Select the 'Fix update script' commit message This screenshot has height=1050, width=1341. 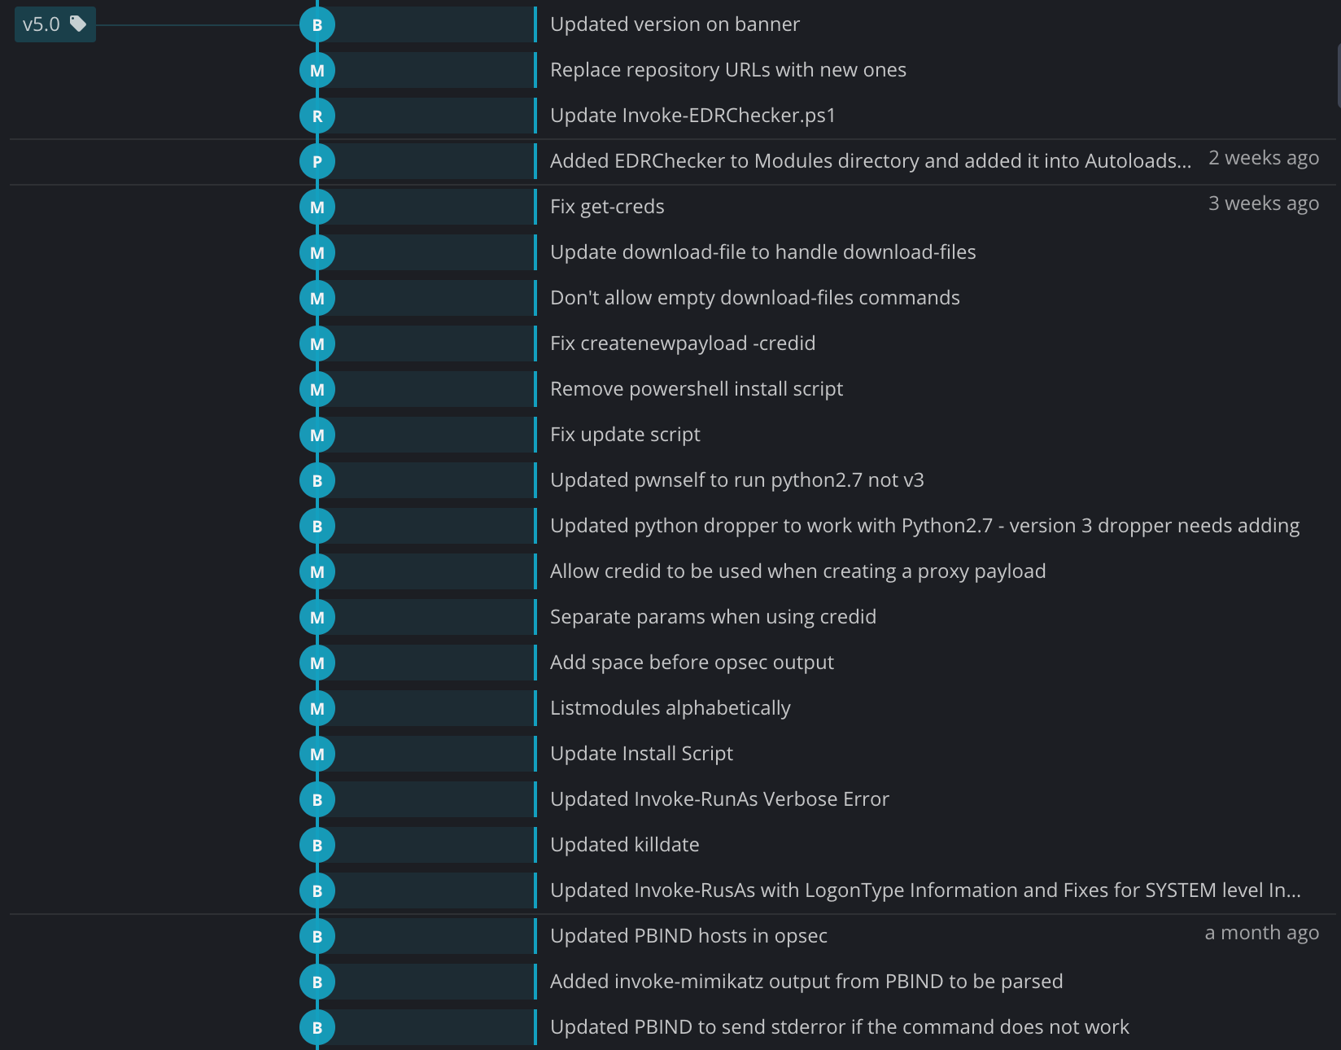coord(625,435)
